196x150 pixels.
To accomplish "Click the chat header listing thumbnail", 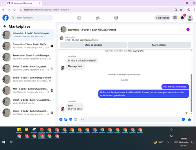I will point(64,29).
